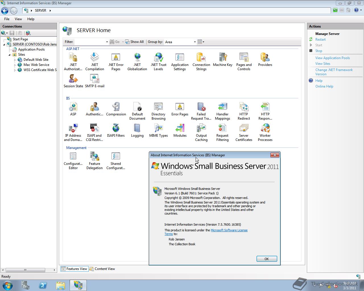
Task: Open Server Certificates feature
Action: coord(244,132)
